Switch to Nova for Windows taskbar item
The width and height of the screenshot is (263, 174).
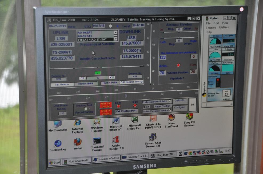106,159
